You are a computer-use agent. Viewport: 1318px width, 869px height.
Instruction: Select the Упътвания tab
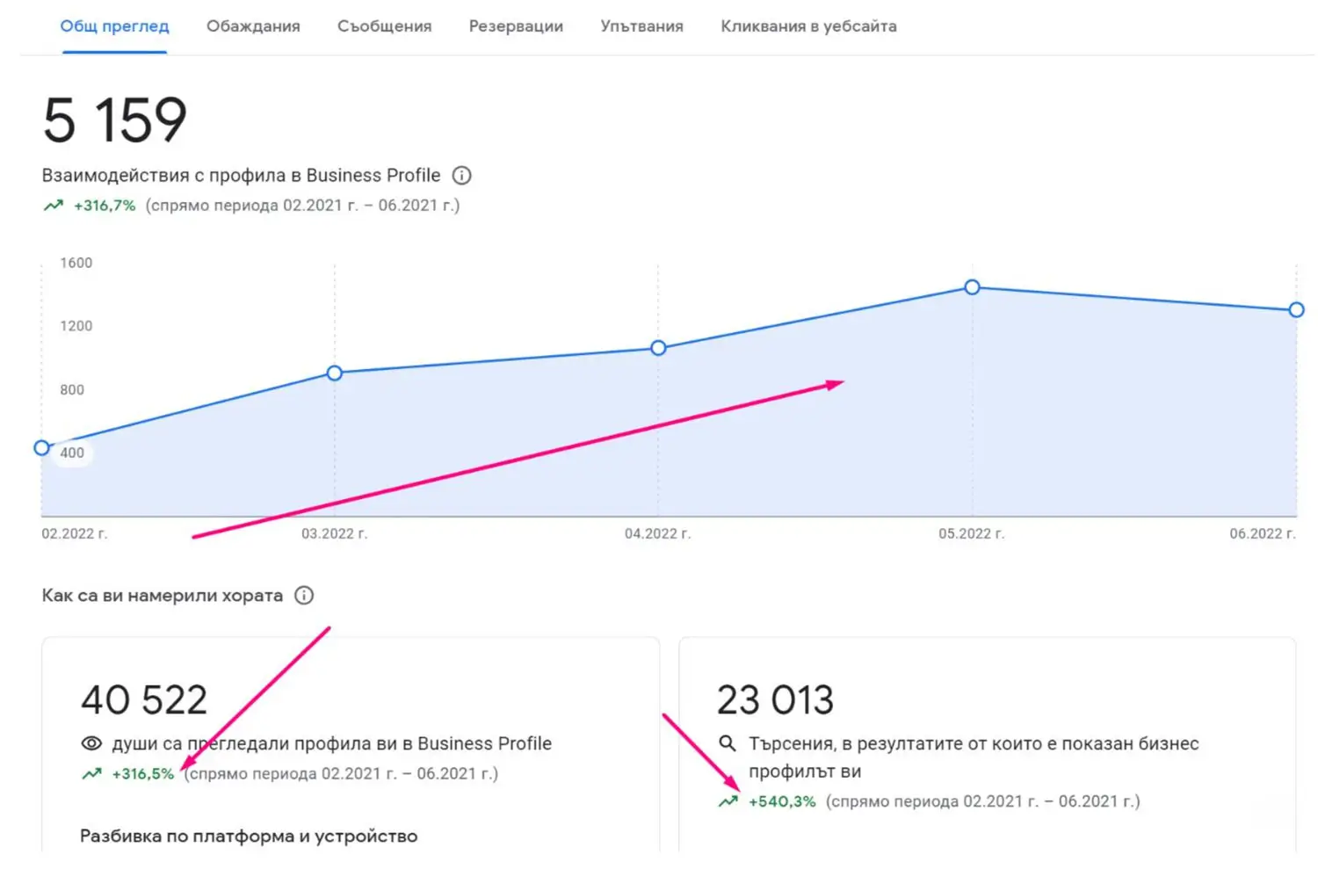coord(641,26)
